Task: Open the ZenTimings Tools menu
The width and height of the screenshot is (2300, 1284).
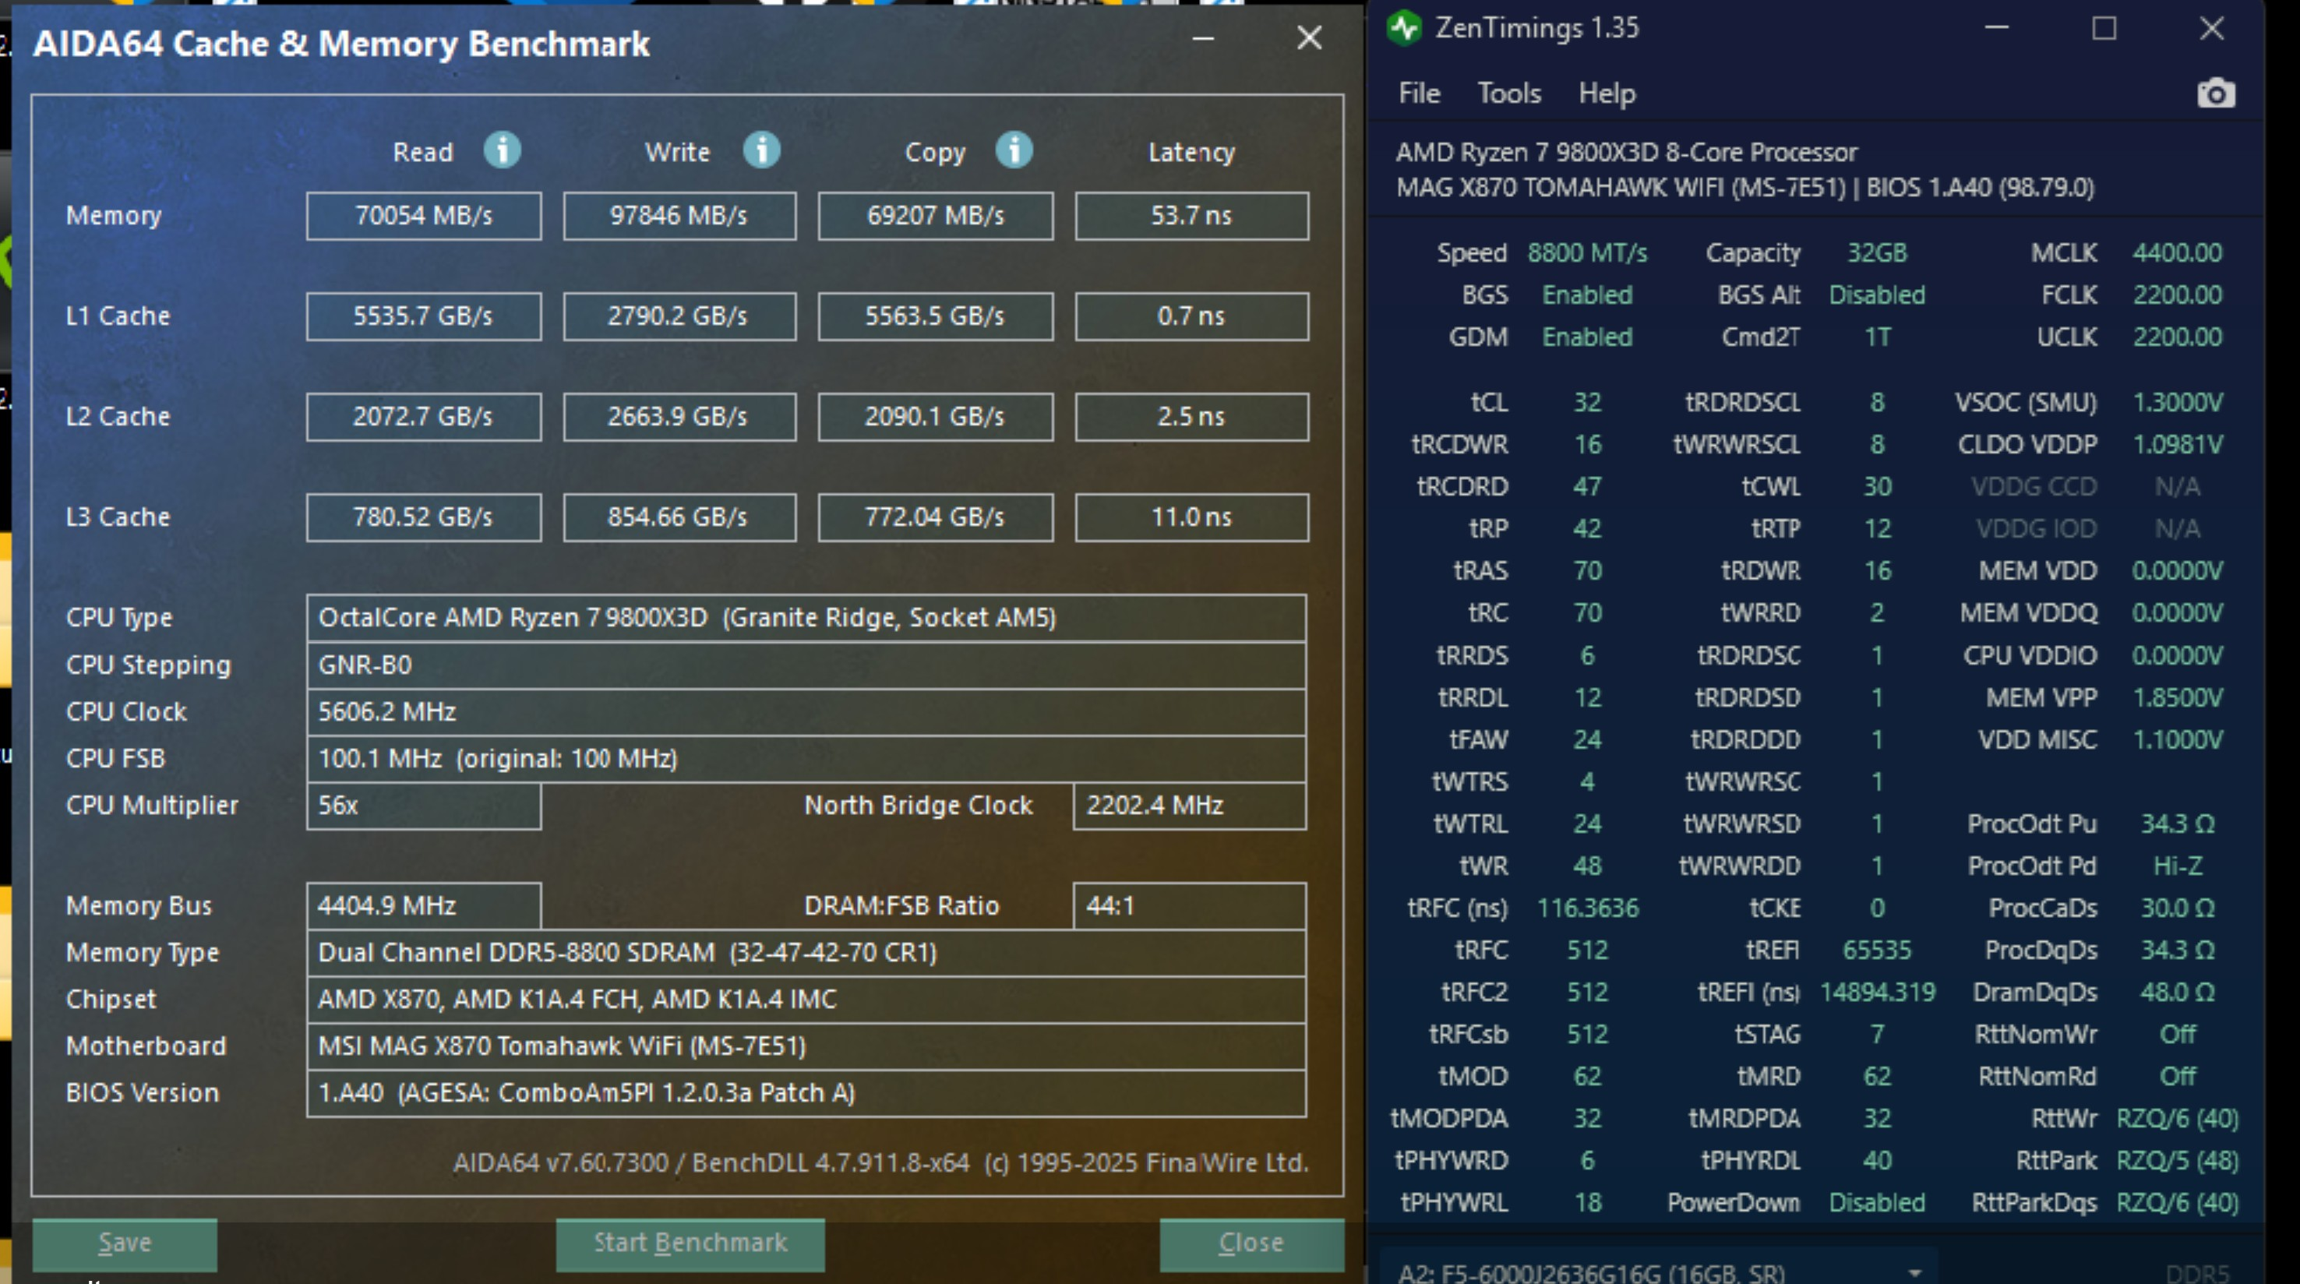Action: pos(1509,93)
